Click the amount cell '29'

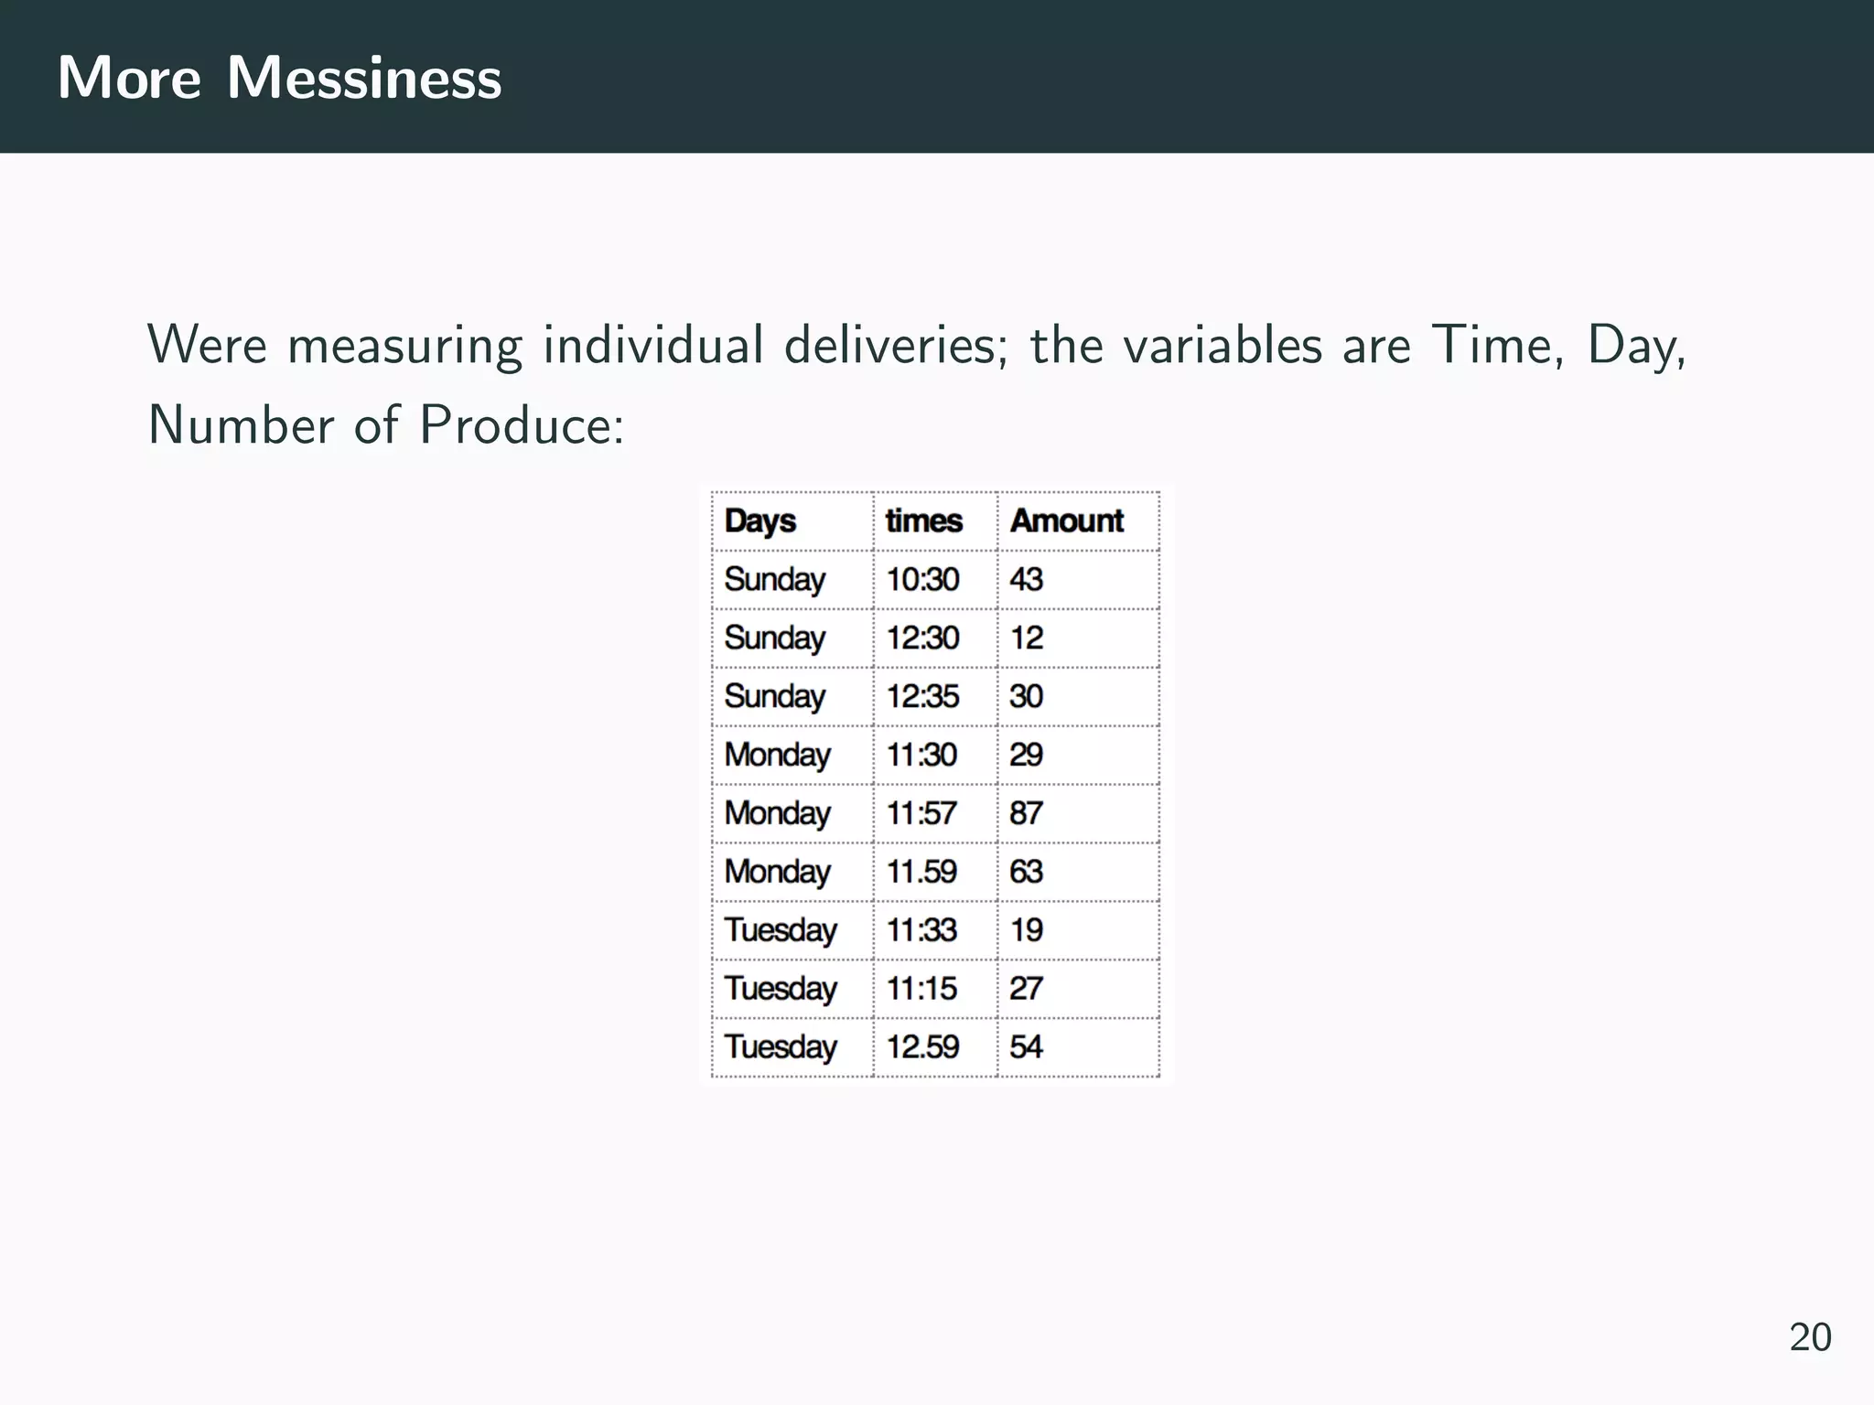click(x=1079, y=756)
